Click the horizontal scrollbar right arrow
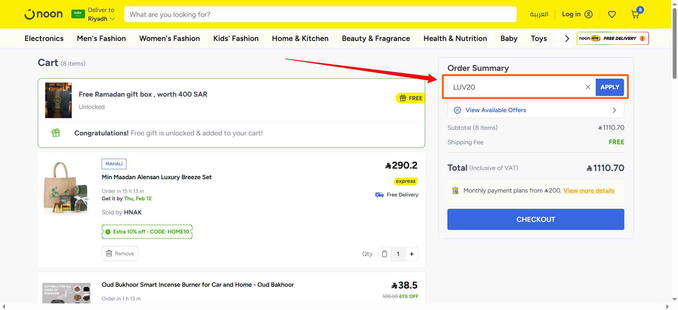 click(667, 306)
